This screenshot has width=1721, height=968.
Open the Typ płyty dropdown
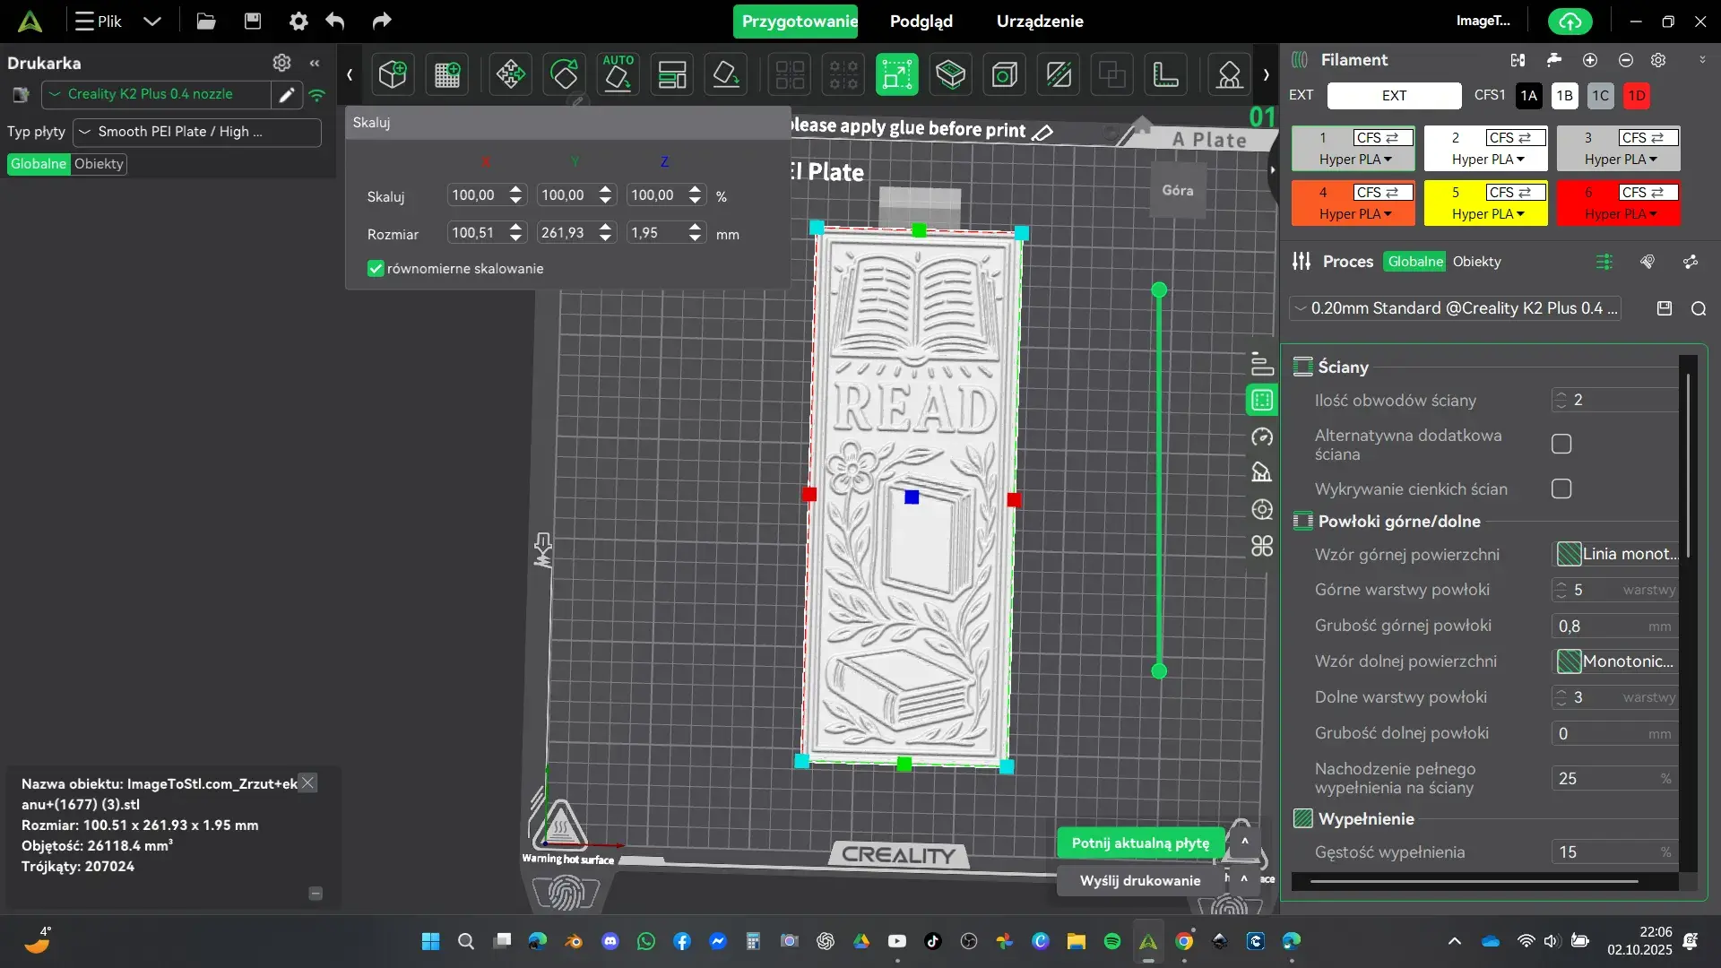196,132
